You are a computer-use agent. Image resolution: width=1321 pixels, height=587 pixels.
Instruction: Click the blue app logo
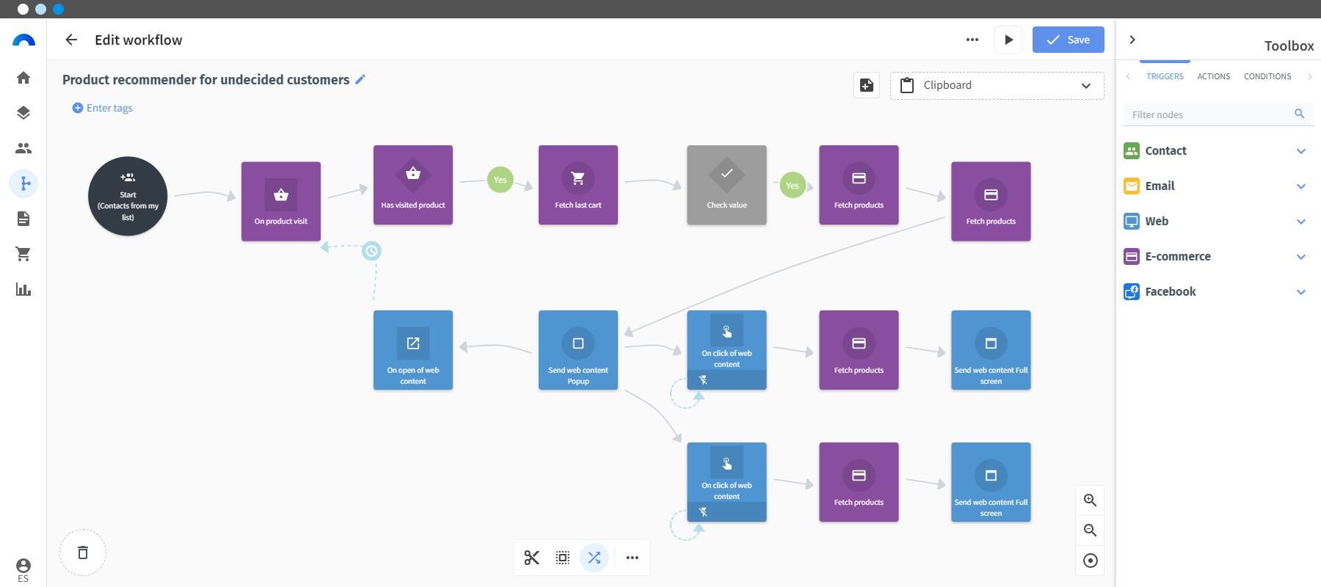23,40
